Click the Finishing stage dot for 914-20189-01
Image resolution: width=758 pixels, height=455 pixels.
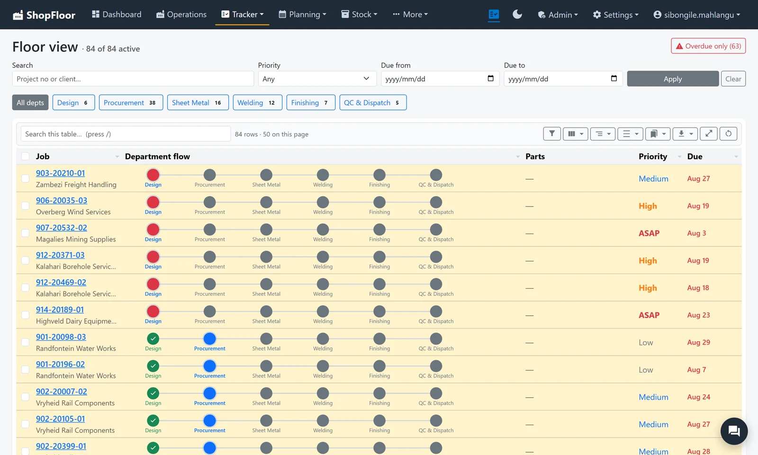pos(379,311)
